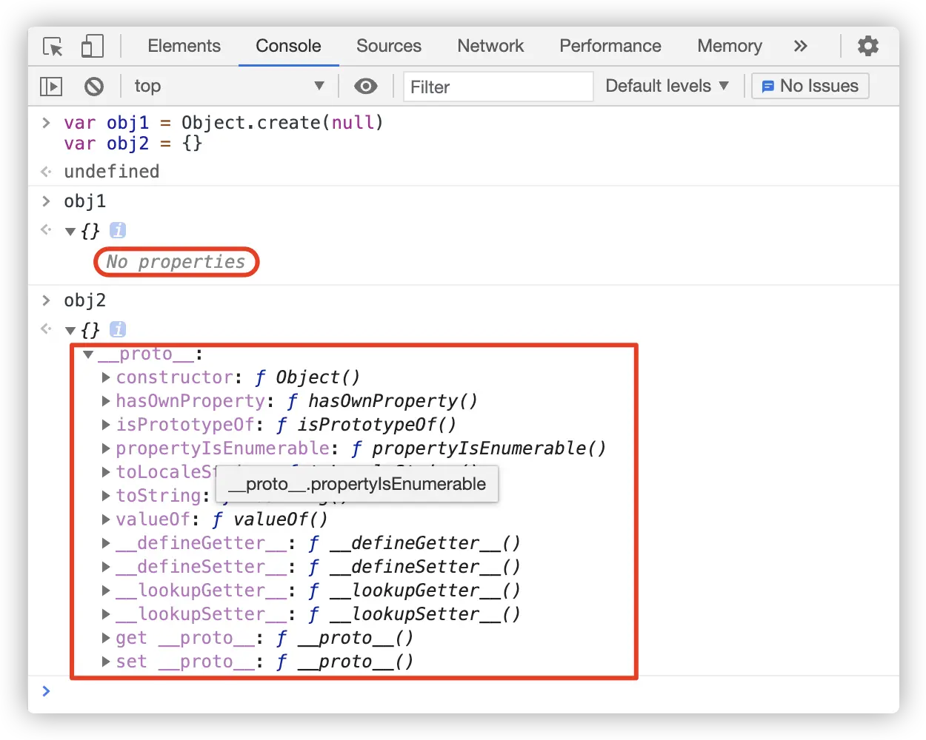Open the Network tab
The image size is (926, 740).
[490, 46]
